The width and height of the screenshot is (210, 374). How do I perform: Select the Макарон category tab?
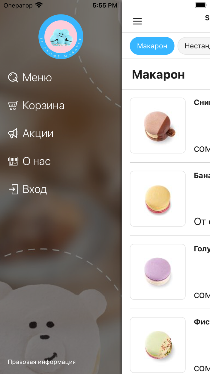click(152, 46)
